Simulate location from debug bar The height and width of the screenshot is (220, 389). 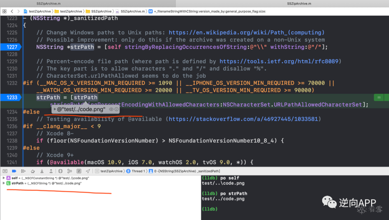pos(88,171)
